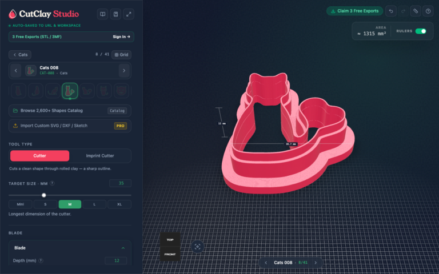Click the Cats 008 shape preview icon
The height and width of the screenshot is (274, 439).
[31, 70]
